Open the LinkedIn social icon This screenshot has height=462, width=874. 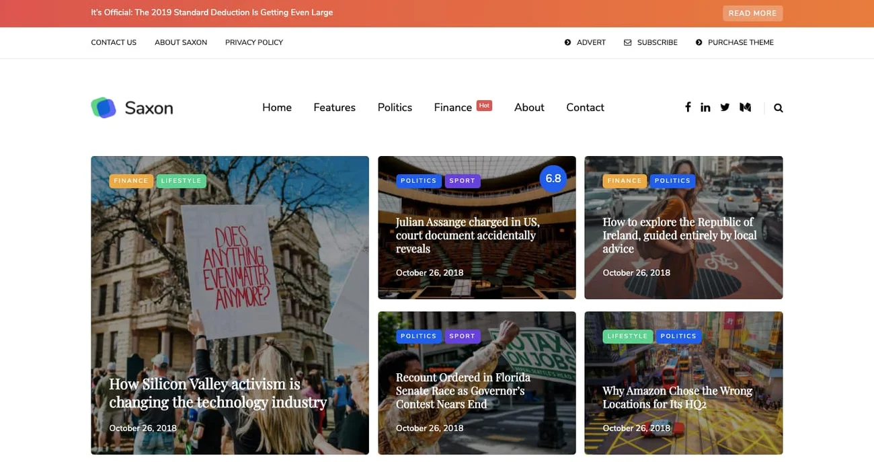(705, 108)
